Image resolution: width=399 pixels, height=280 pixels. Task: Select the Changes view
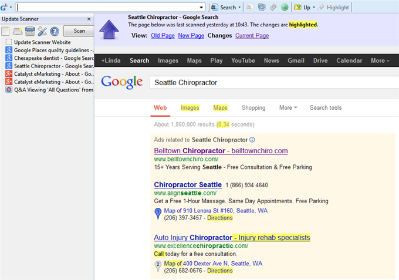pyautogui.click(x=219, y=36)
